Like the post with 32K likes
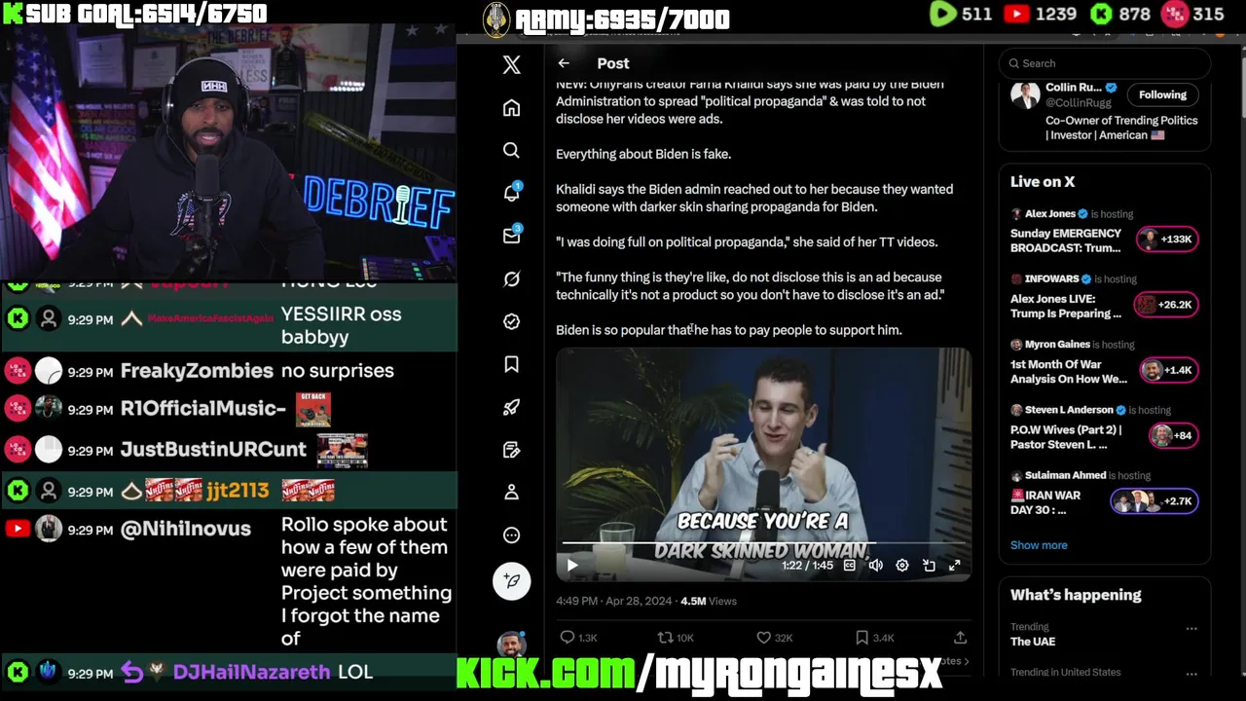 tap(775, 638)
